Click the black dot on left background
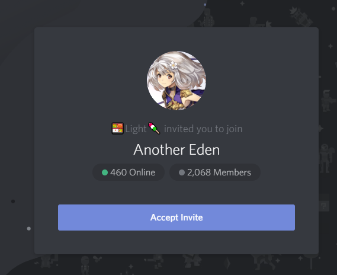 tap(13, 202)
